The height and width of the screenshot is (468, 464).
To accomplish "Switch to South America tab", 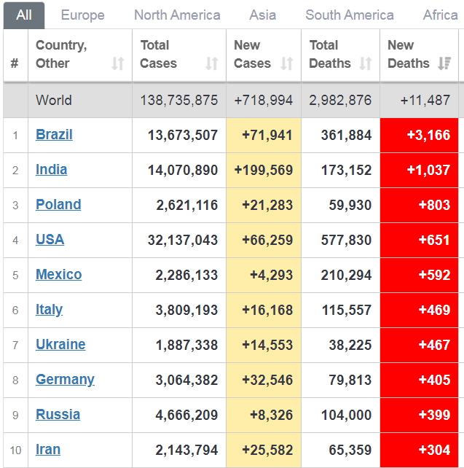I will pos(350,15).
